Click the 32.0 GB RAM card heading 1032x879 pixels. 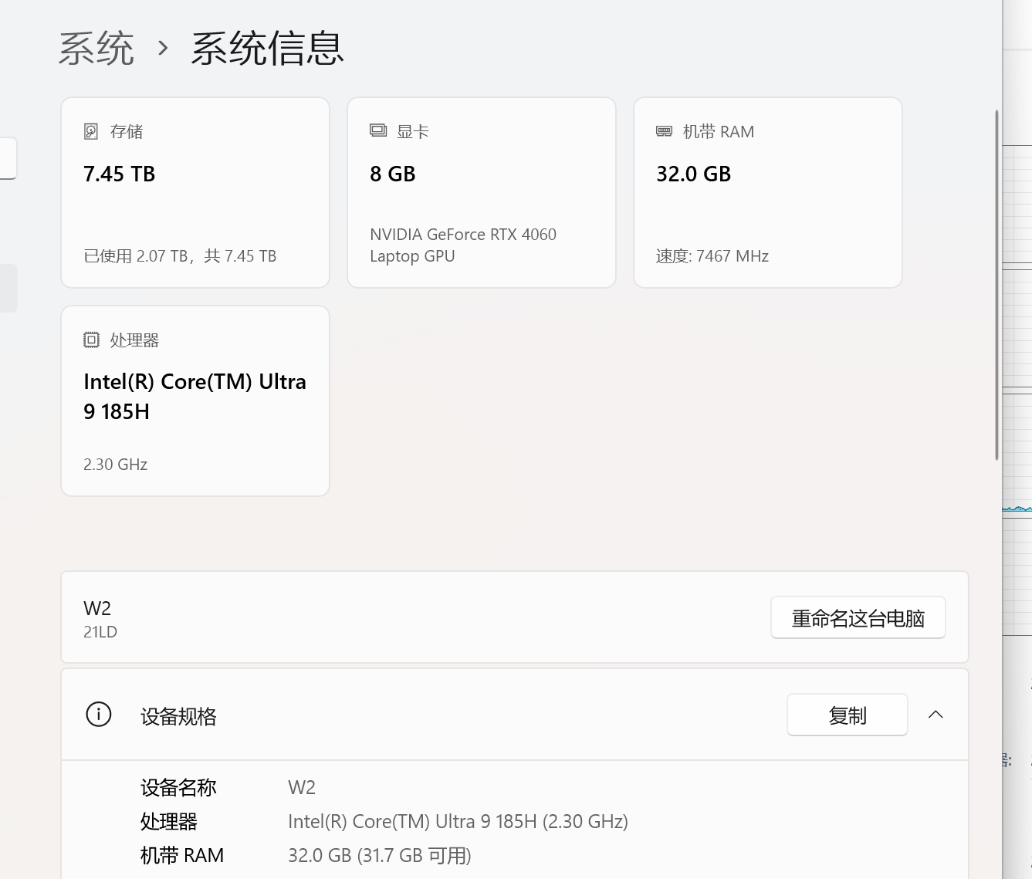click(693, 174)
